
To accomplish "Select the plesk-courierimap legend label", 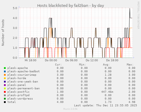I will coord(22,75).
